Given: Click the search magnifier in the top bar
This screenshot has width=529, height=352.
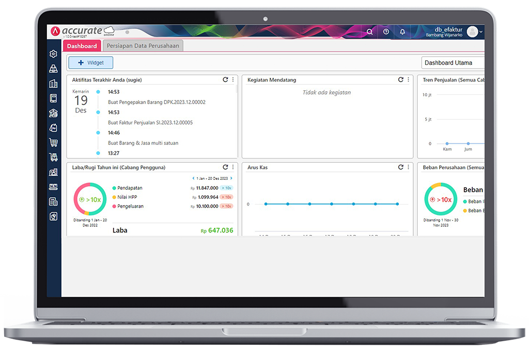Looking at the screenshot, I should pyautogui.click(x=370, y=31).
